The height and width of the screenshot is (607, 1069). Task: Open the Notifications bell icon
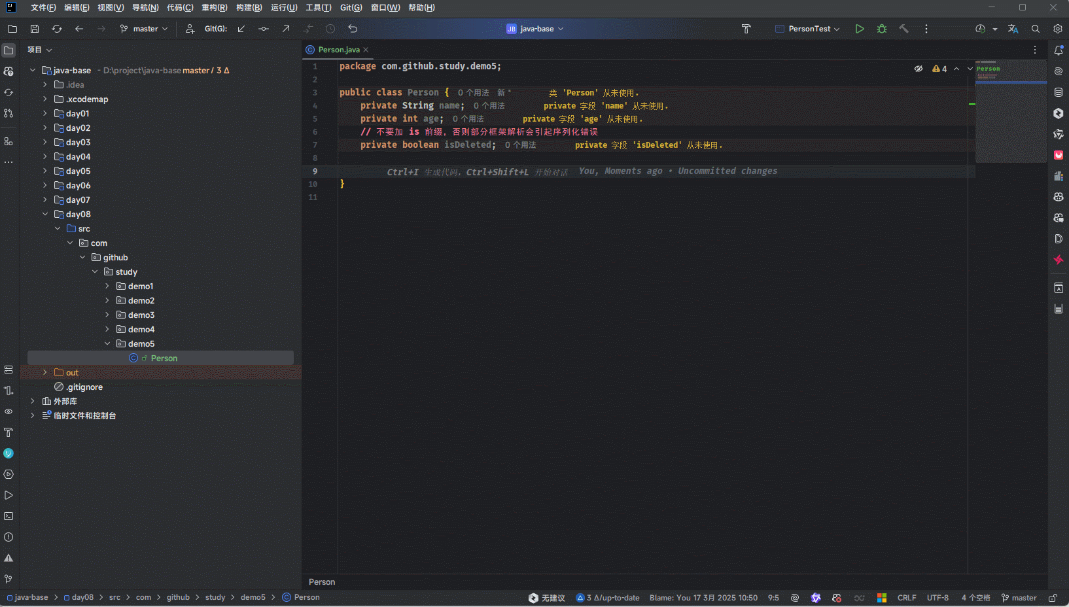tap(1059, 50)
